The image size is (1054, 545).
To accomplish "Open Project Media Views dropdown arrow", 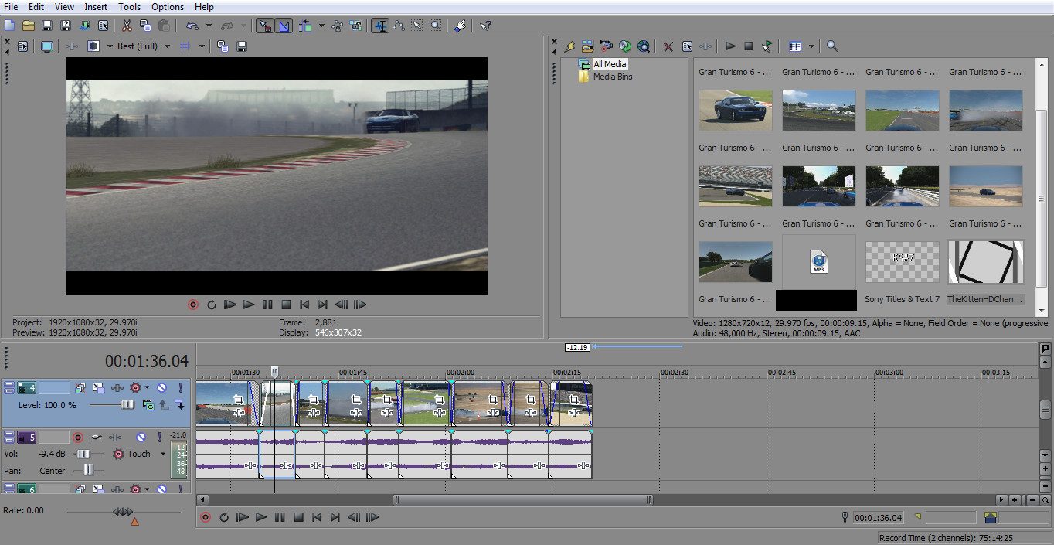I will coord(812,46).
